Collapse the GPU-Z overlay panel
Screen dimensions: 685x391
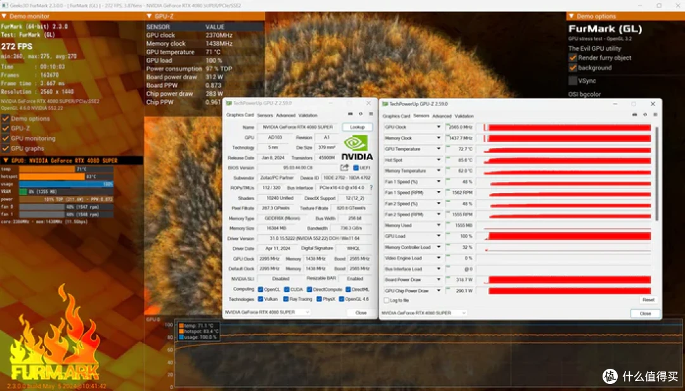pyautogui.click(x=149, y=16)
